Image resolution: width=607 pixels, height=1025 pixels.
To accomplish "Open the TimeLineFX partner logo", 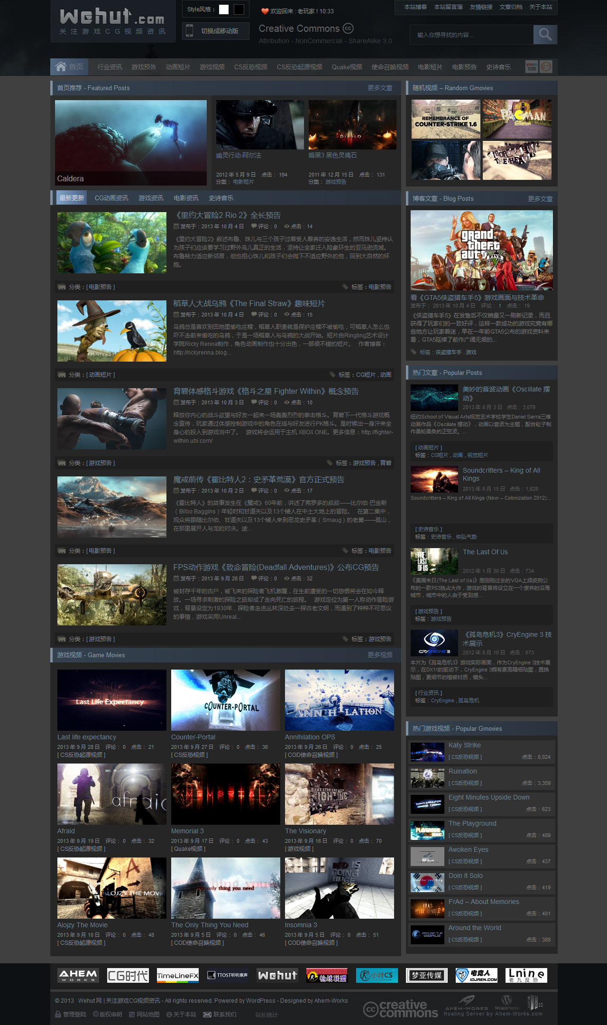I will click(178, 975).
